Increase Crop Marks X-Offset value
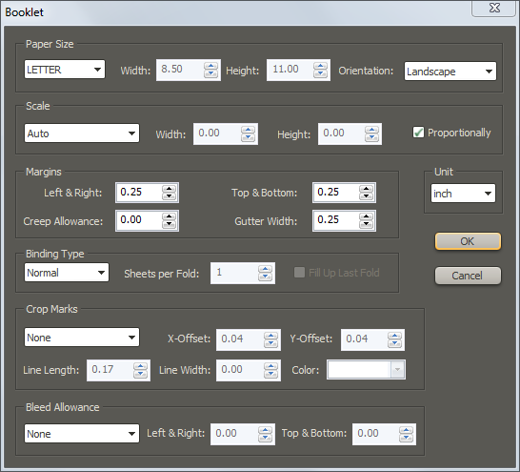This screenshot has width=520, height=472. point(270,336)
